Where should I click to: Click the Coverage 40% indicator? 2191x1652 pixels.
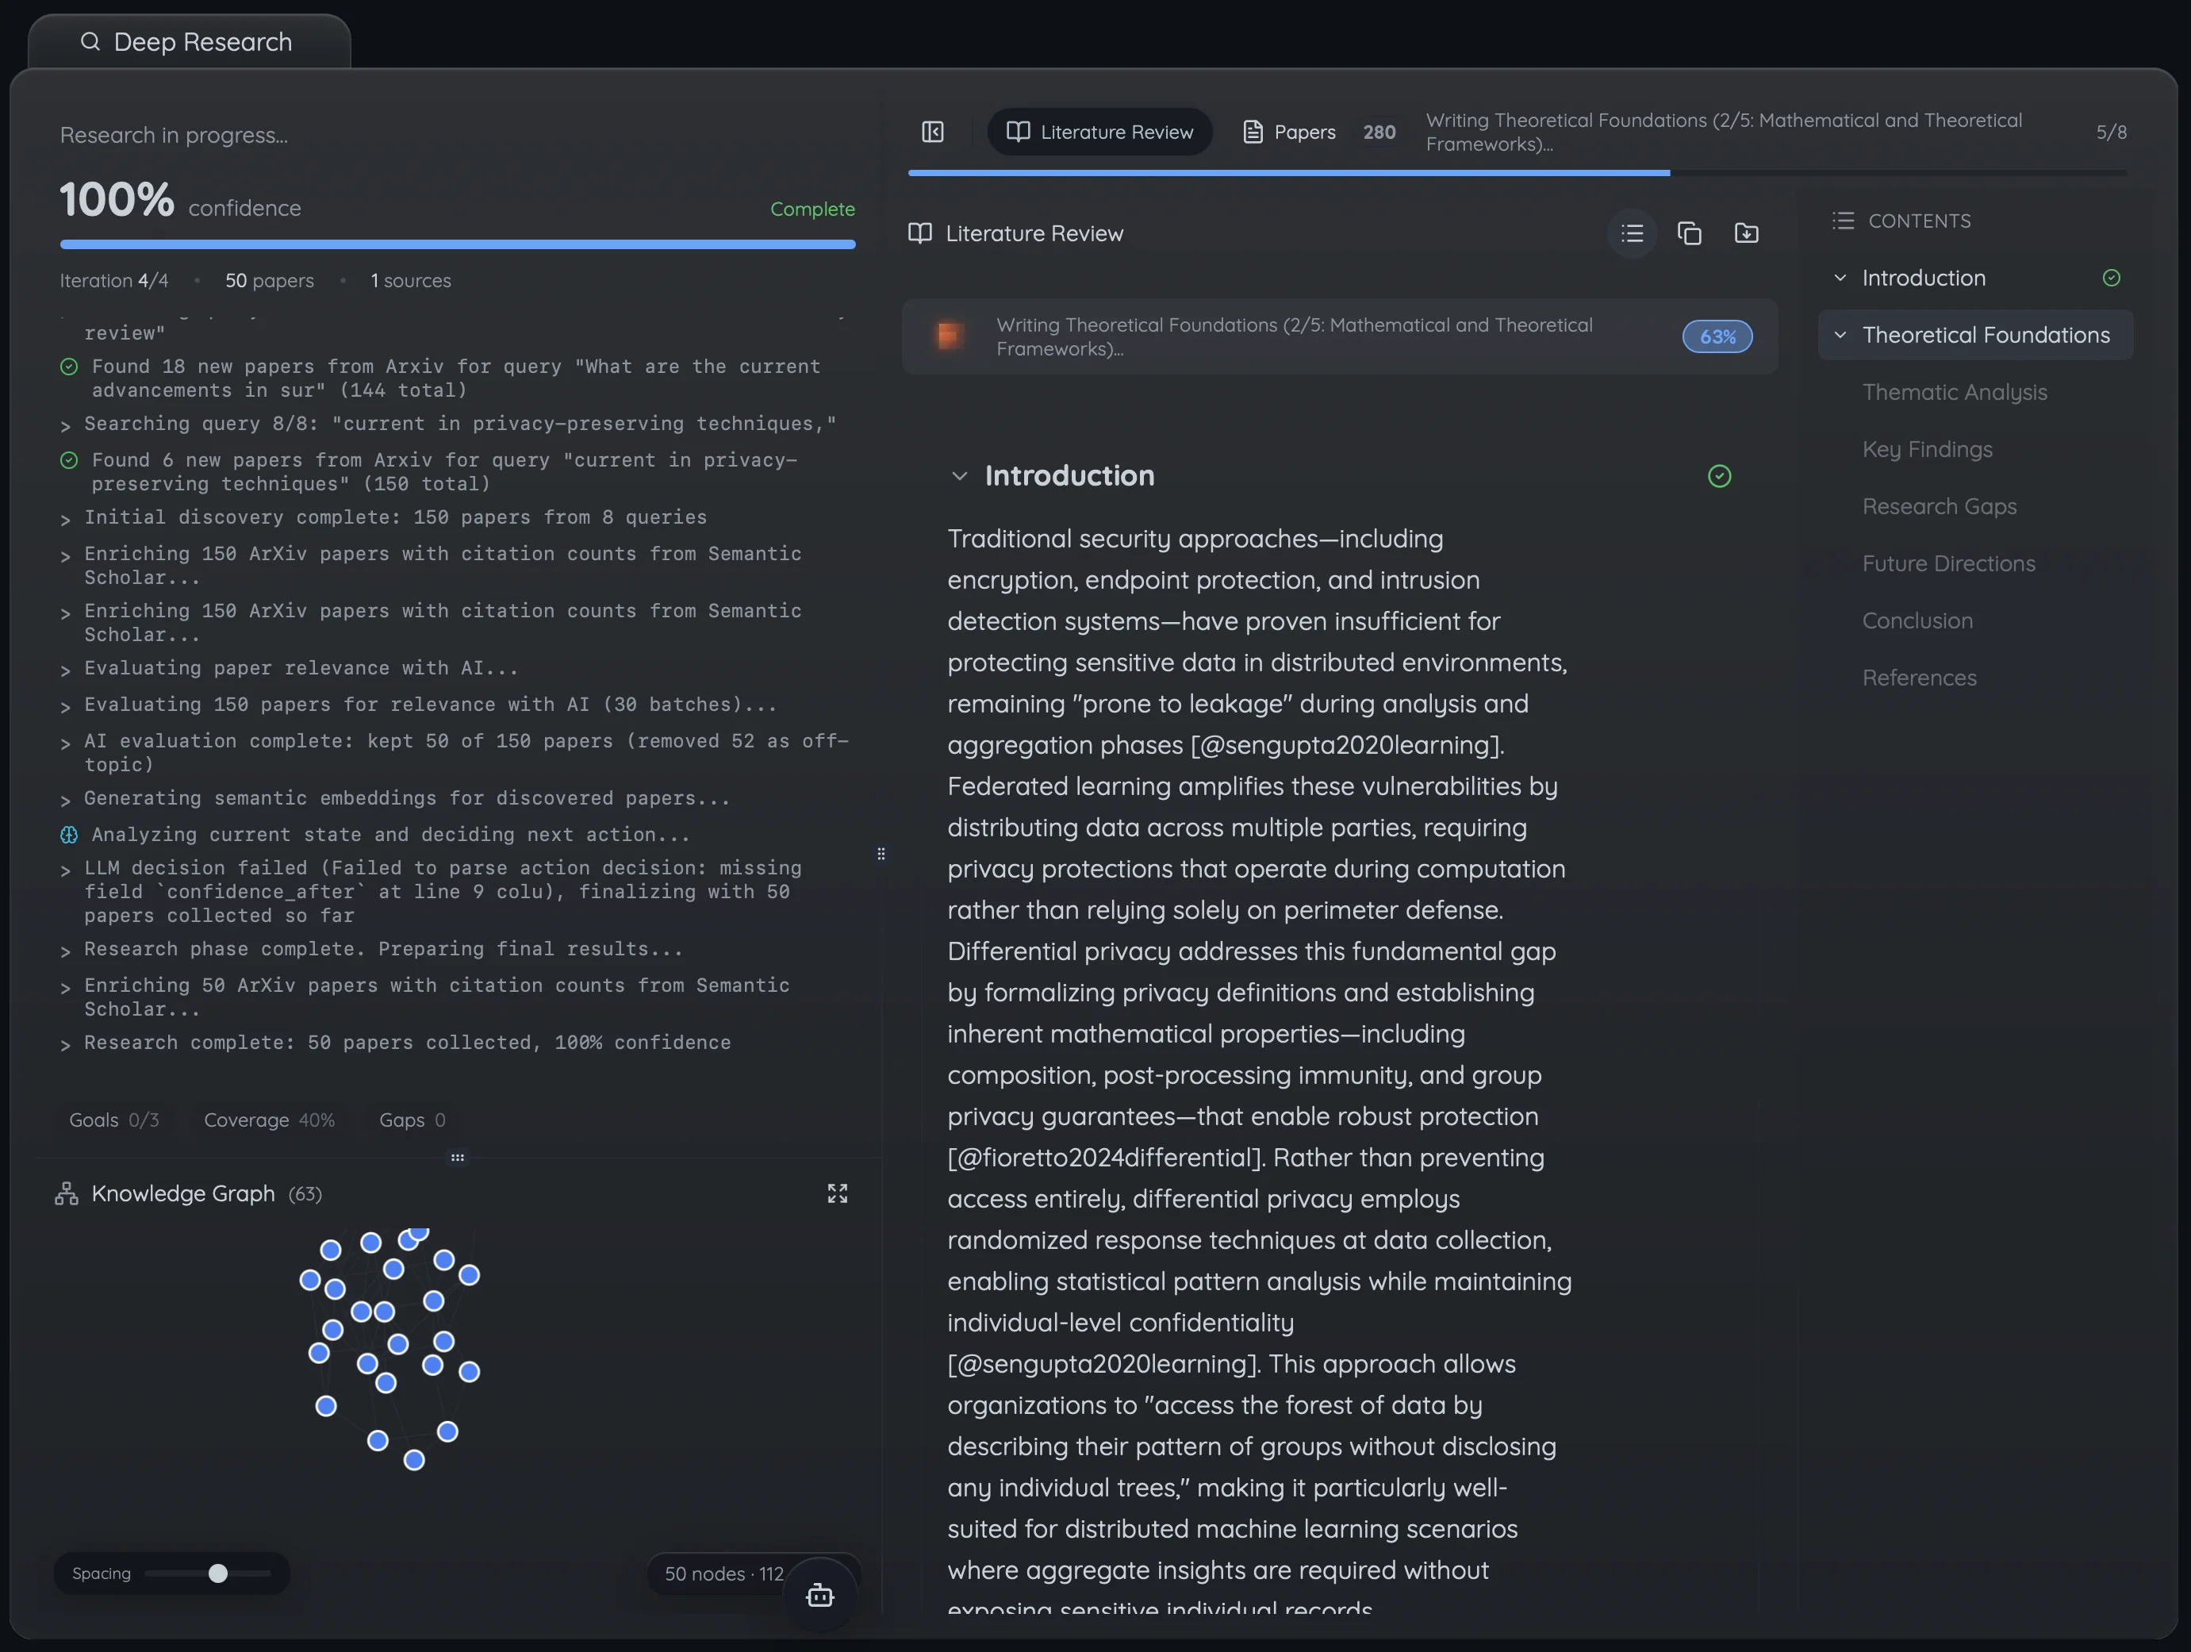coord(268,1120)
